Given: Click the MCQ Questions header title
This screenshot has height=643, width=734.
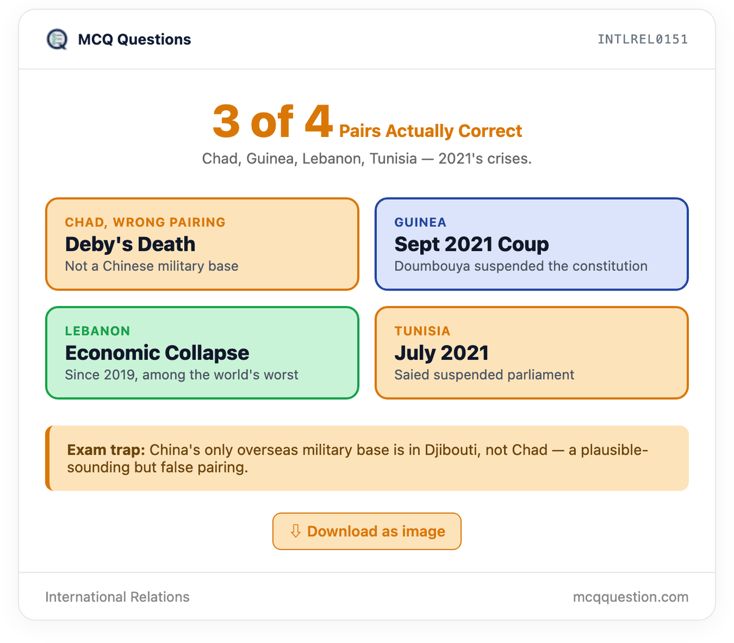Looking at the screenshot, I should tap(134, 39).
